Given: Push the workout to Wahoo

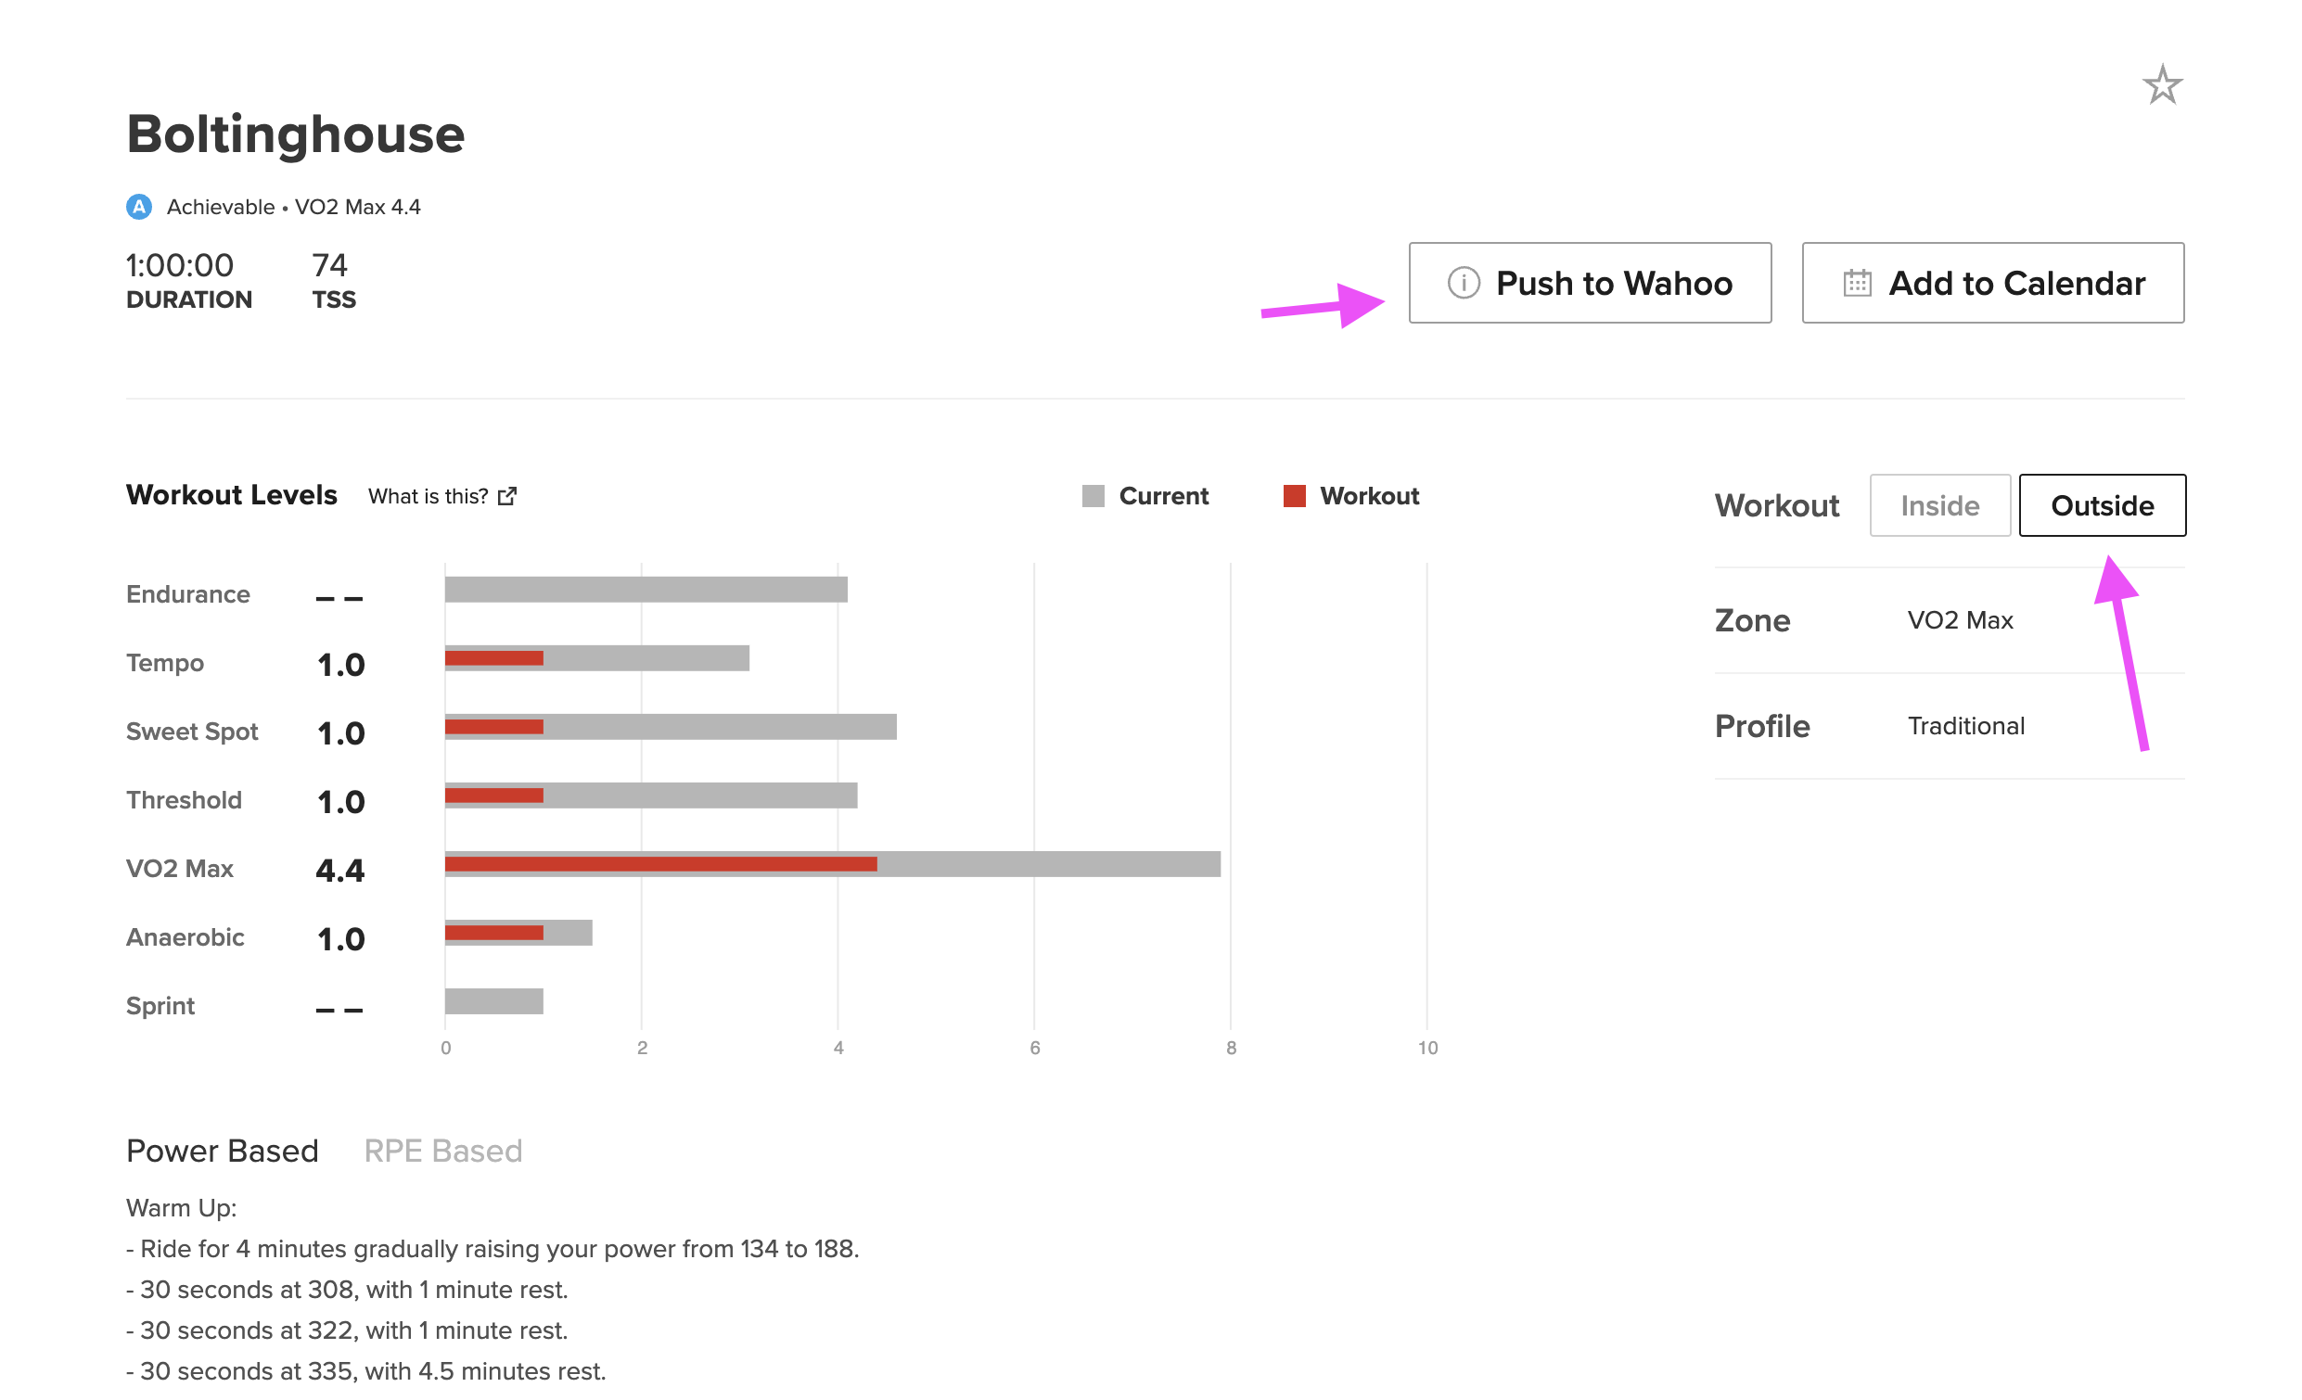Looking at the screenshot, I should pos(1590,283).
